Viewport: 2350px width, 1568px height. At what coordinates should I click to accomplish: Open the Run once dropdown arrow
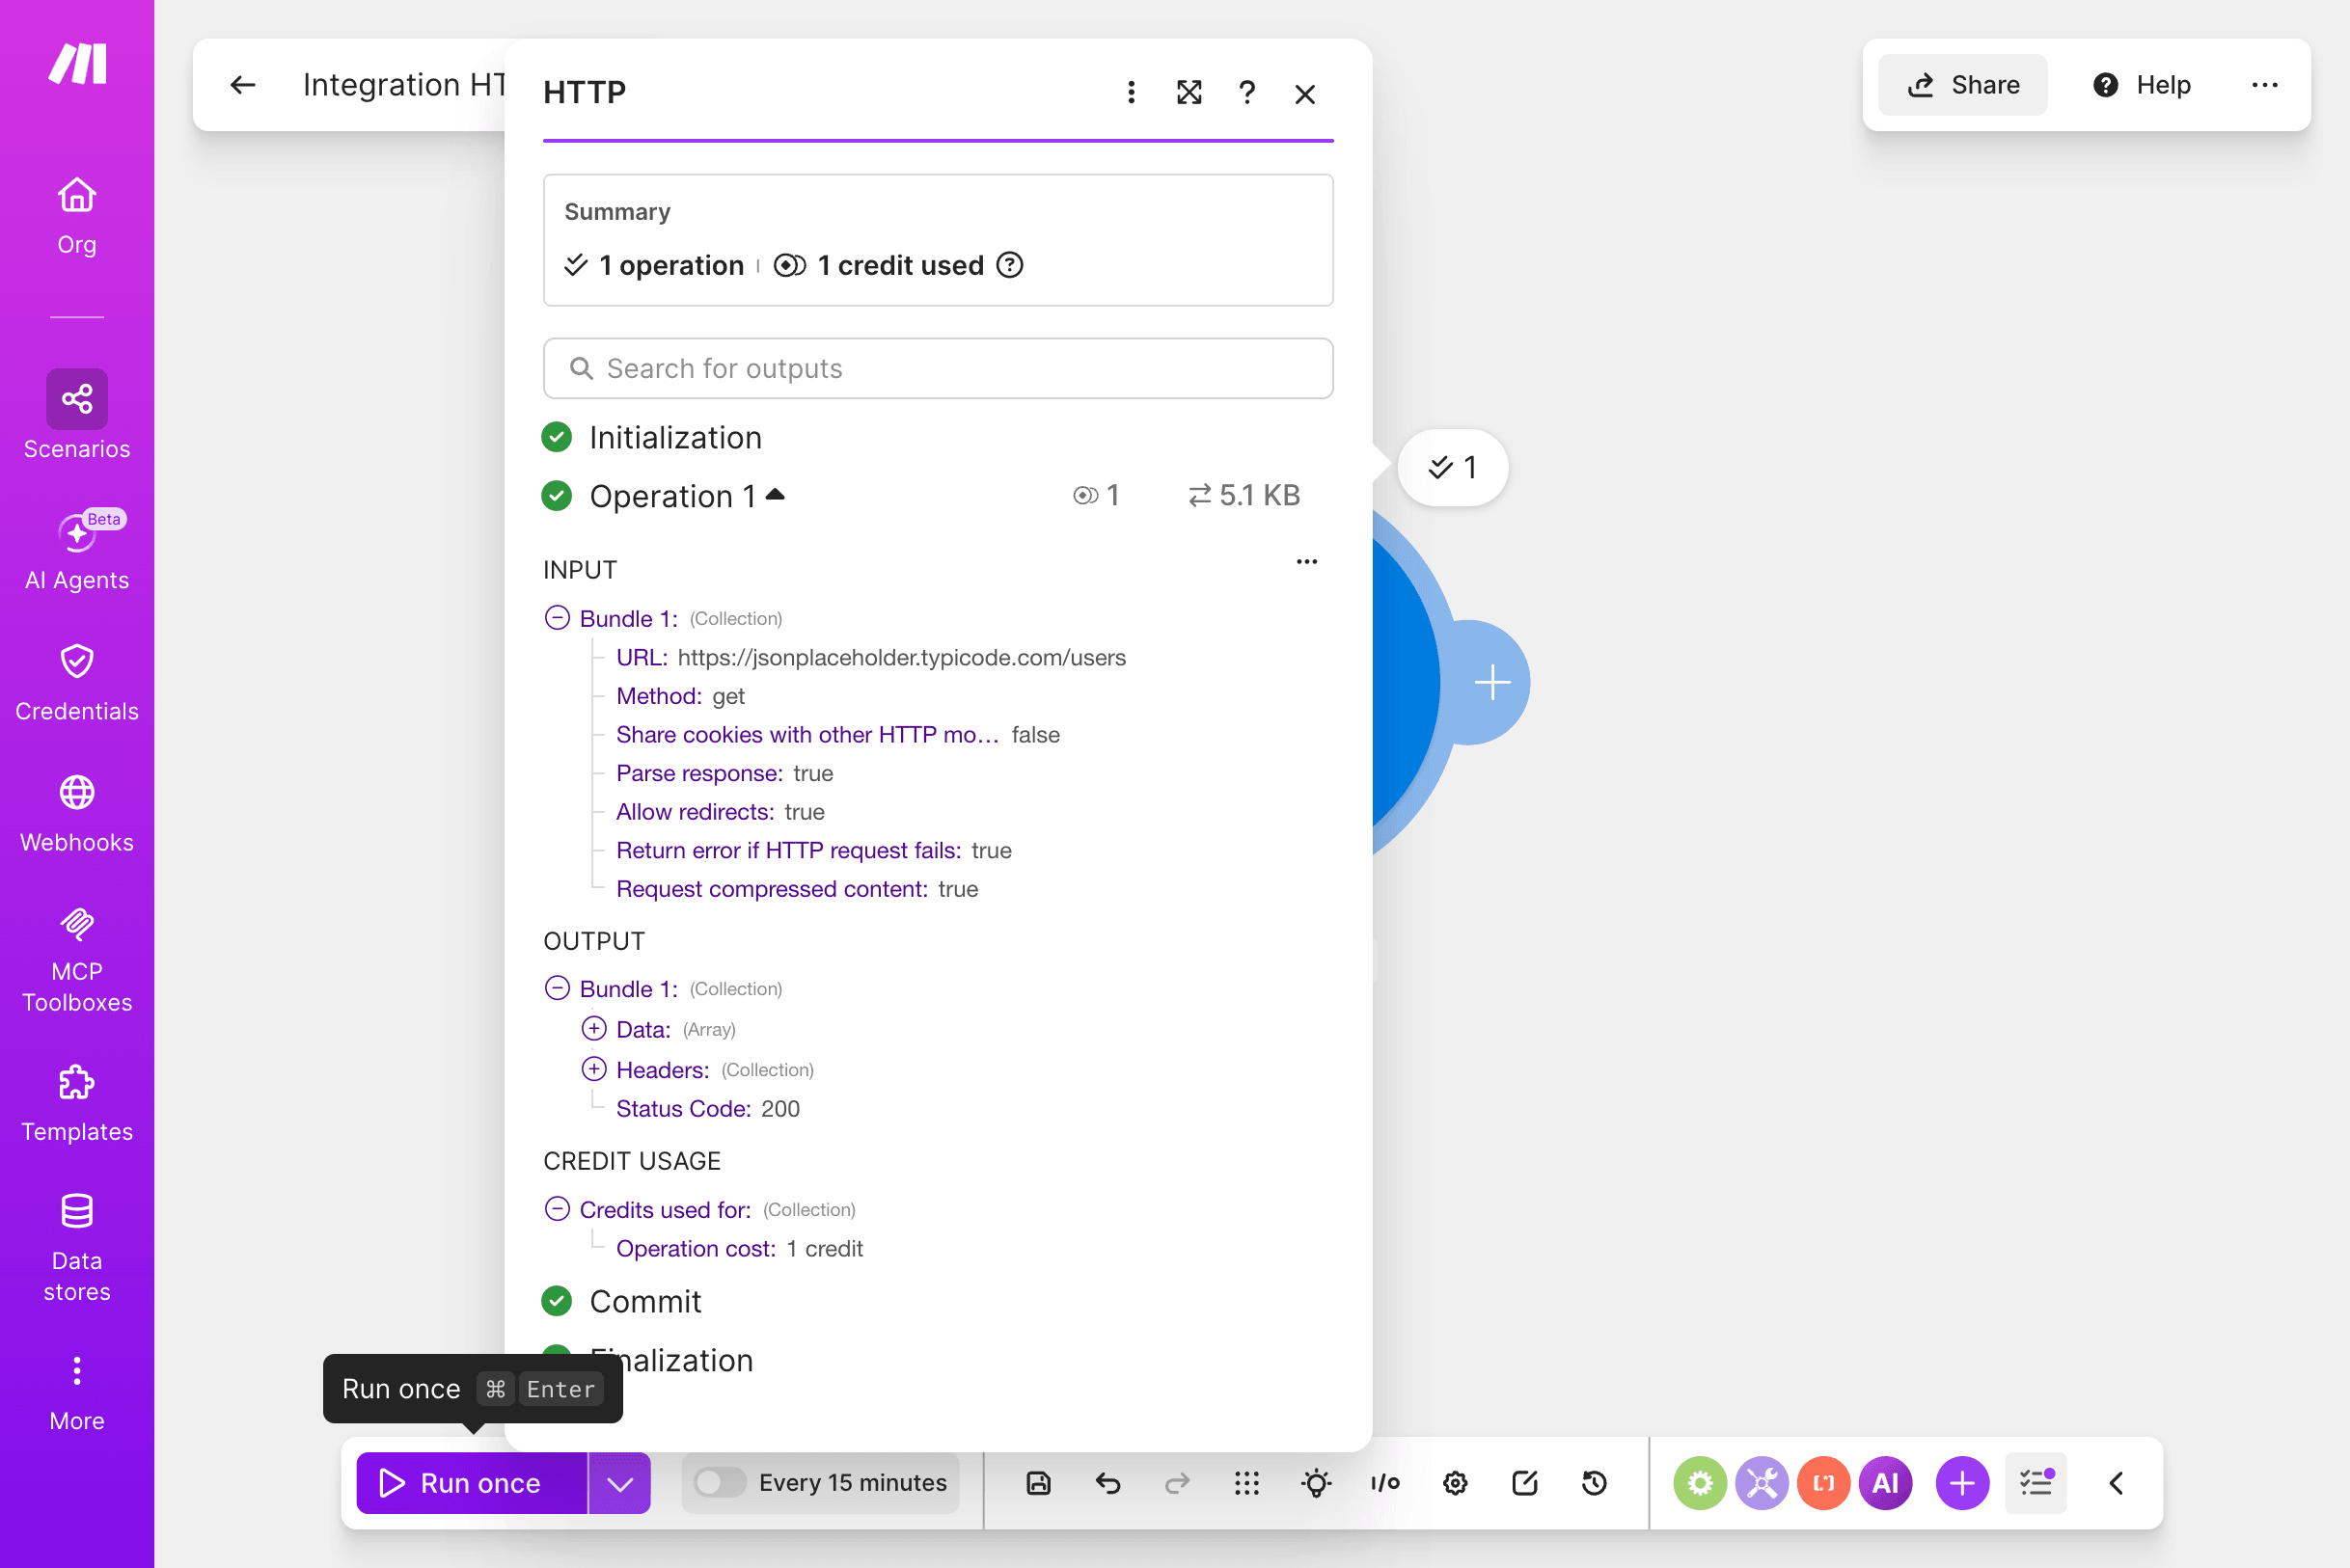[x=620, y=1483]
